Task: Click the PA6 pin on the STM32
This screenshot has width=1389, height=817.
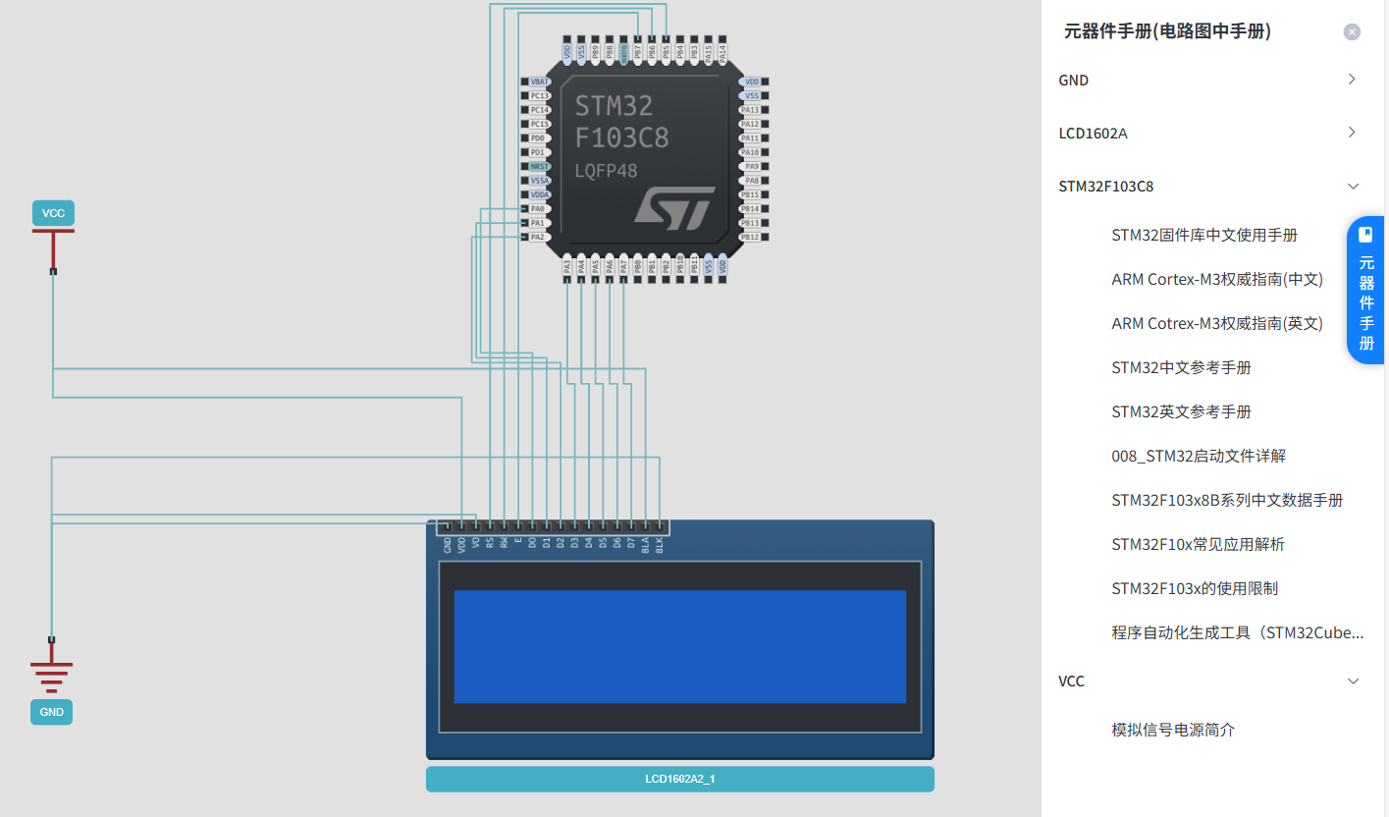Action: pos(610,268)
